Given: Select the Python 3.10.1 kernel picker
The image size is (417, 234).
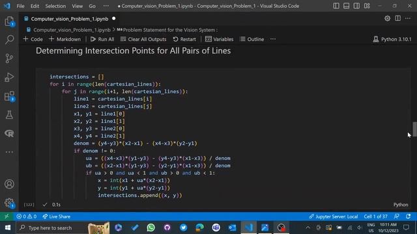Looking at the screenshot, I should click(392, 39).
